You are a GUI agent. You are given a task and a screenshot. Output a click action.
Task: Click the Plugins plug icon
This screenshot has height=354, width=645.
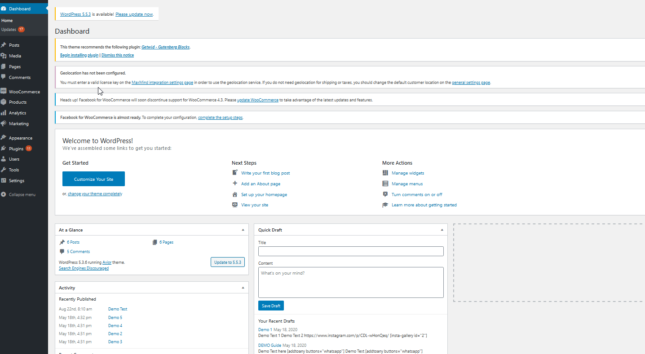[4, 149]
